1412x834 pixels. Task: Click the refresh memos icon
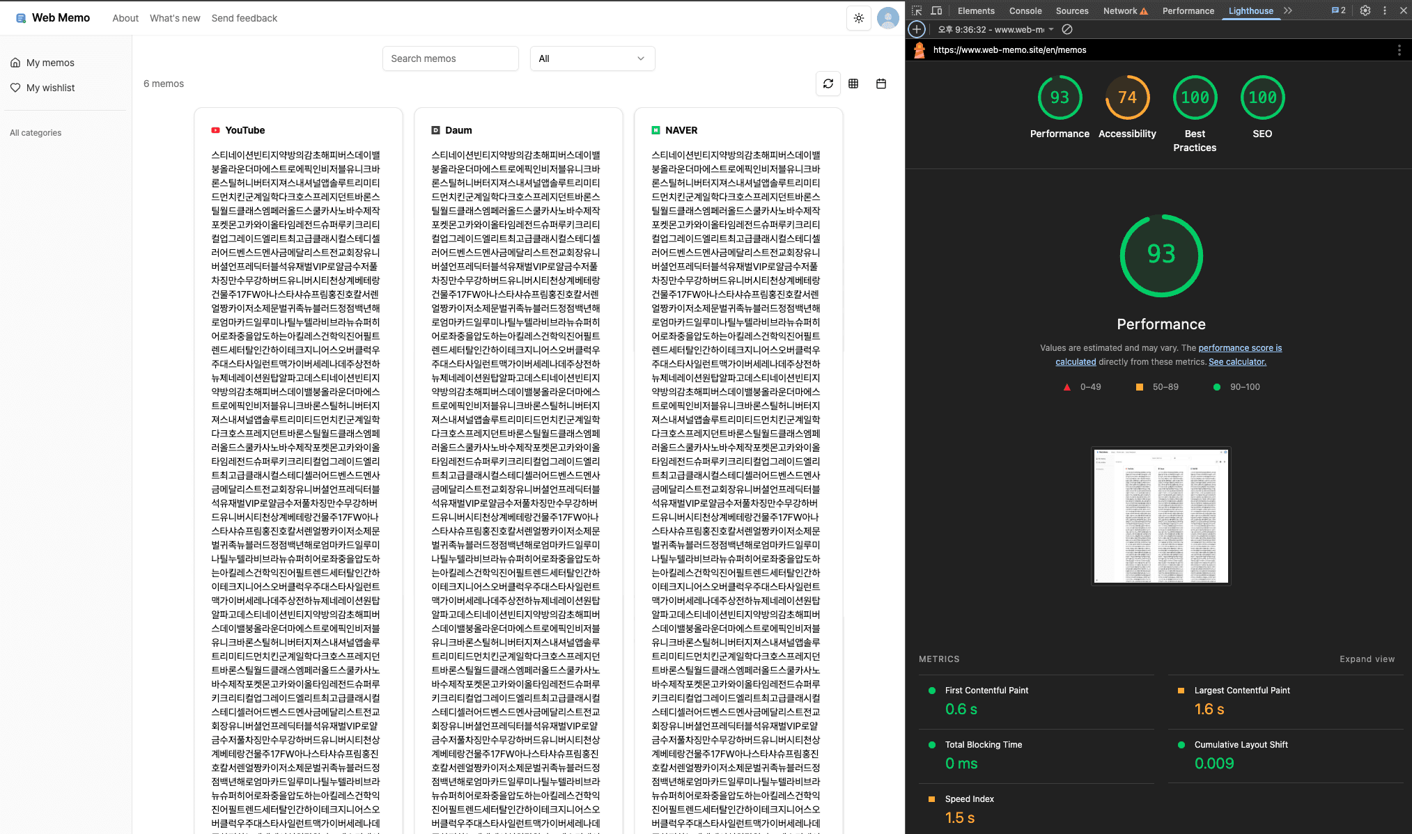pyautogui.click(x=828, y=84)
